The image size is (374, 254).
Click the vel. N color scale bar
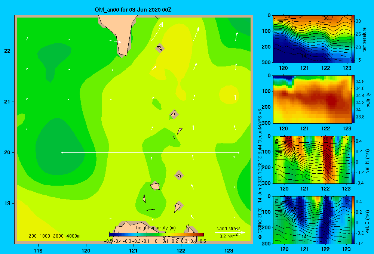pos(353,159)
